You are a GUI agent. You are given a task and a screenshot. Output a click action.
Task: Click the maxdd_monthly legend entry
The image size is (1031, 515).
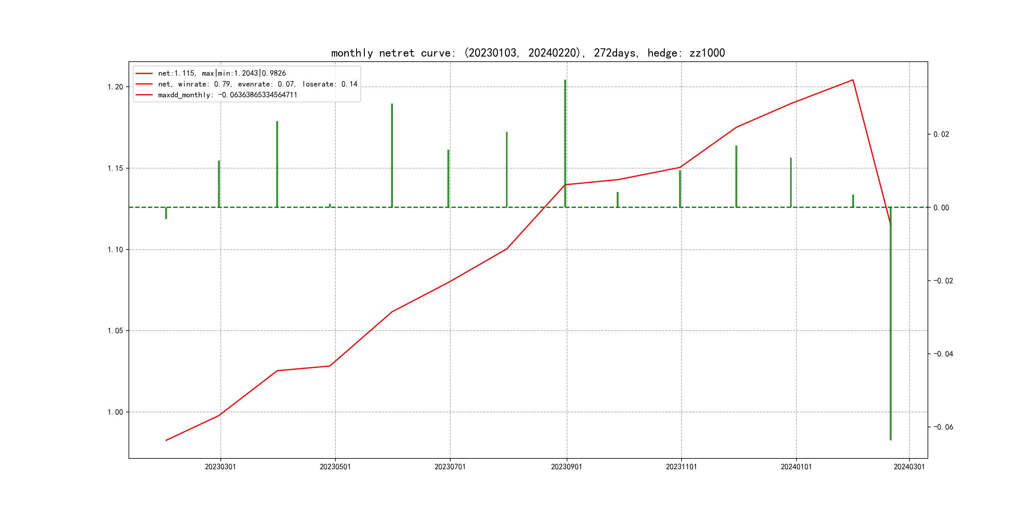pyautogui.click(x=227, y=95)
